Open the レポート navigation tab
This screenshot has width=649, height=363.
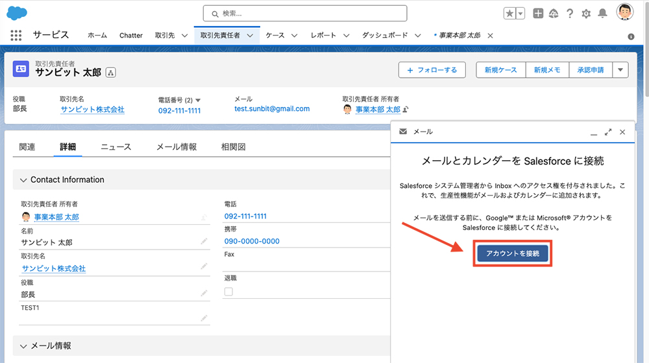[x=323, y=36]
